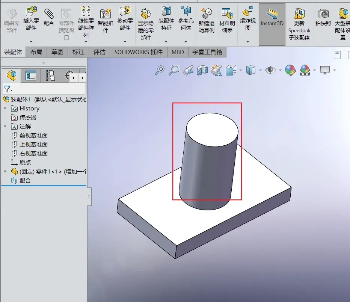Screen dimensions: 350x302
Task: Click Dynamic Annotation Views icon
Action: point(217,70)
